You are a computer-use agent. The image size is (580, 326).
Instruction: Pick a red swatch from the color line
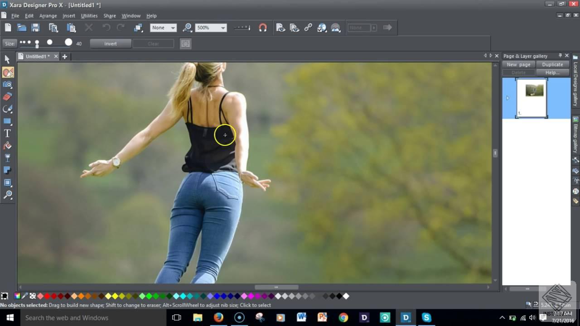click(x=47, y=296)
